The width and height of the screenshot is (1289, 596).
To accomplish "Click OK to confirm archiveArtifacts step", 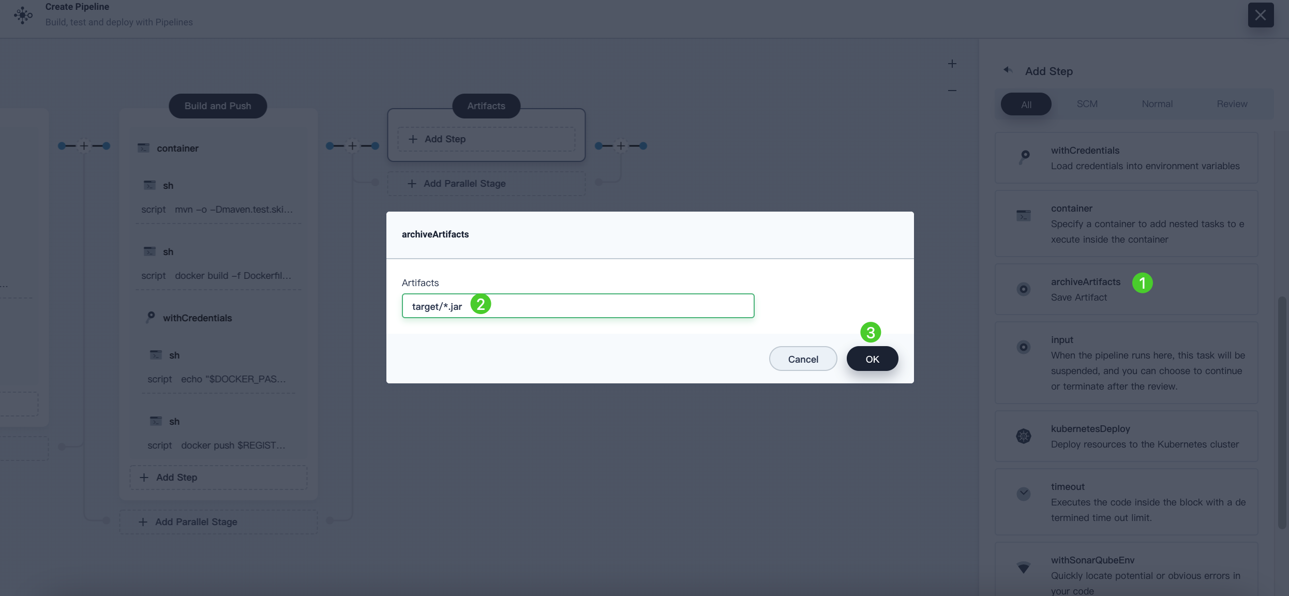I will click(x=872, y=359).
